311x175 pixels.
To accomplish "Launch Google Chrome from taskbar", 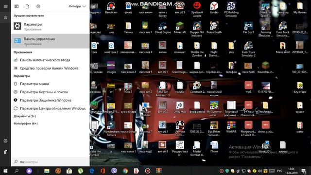I will pyautogui.click(x=125, y=171).
